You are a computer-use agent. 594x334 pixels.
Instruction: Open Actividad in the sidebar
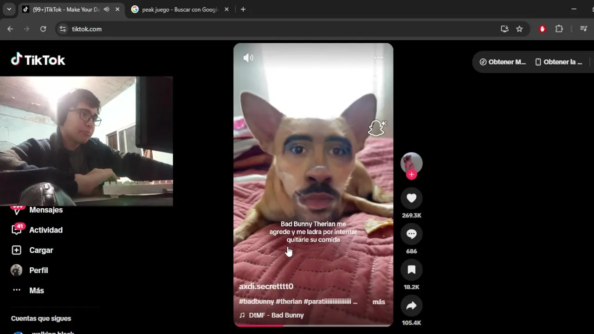pos(45,230)
